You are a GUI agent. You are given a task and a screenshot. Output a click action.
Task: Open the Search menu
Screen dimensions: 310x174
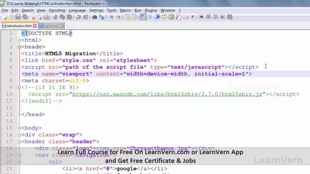click(28, 10)
